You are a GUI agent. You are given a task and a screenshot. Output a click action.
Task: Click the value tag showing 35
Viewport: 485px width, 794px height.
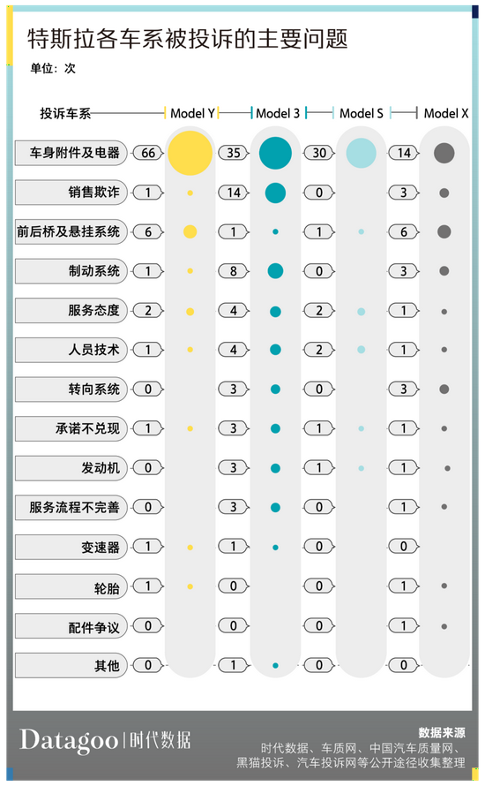[x=234, y=153]
